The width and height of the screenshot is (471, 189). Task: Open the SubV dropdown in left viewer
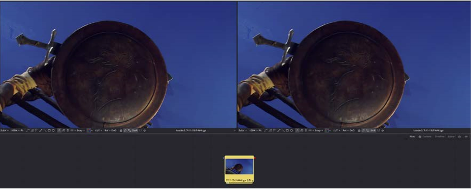(5, 131)
